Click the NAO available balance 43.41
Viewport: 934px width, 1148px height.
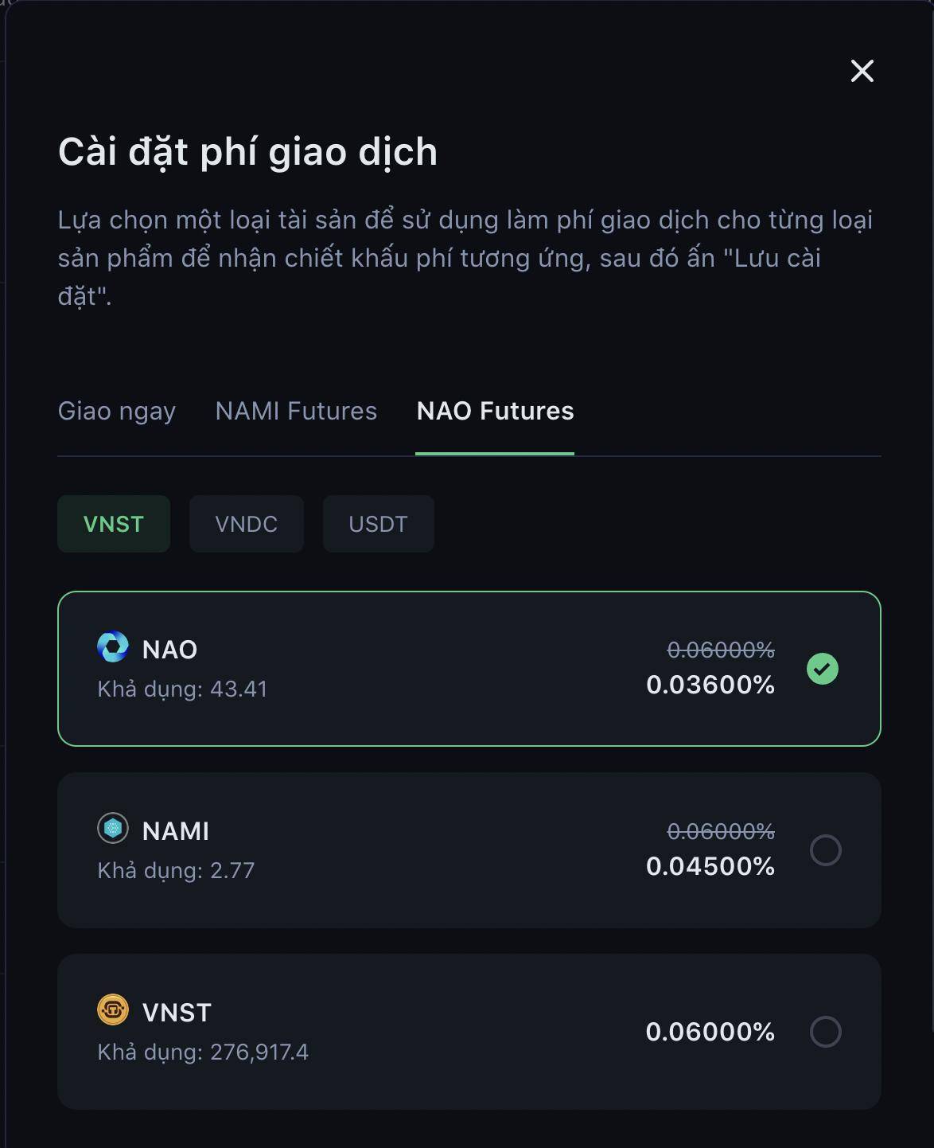[x=239, y=689]
